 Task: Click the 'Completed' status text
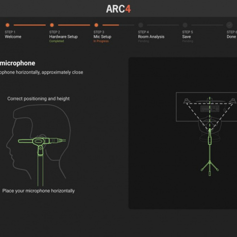click(56, 41)
